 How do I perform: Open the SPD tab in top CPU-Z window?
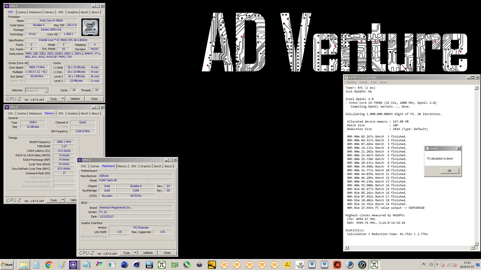61,12
